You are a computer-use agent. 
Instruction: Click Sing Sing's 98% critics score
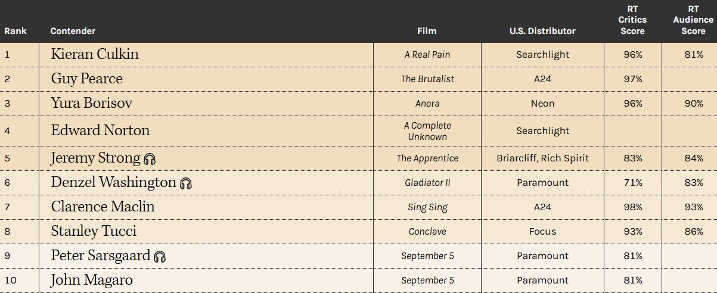point(633,207)
